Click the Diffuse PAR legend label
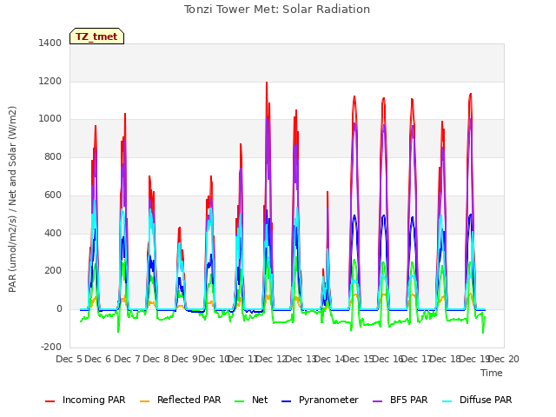The width and height of the screenshot is (556, 417). (486, 400)
